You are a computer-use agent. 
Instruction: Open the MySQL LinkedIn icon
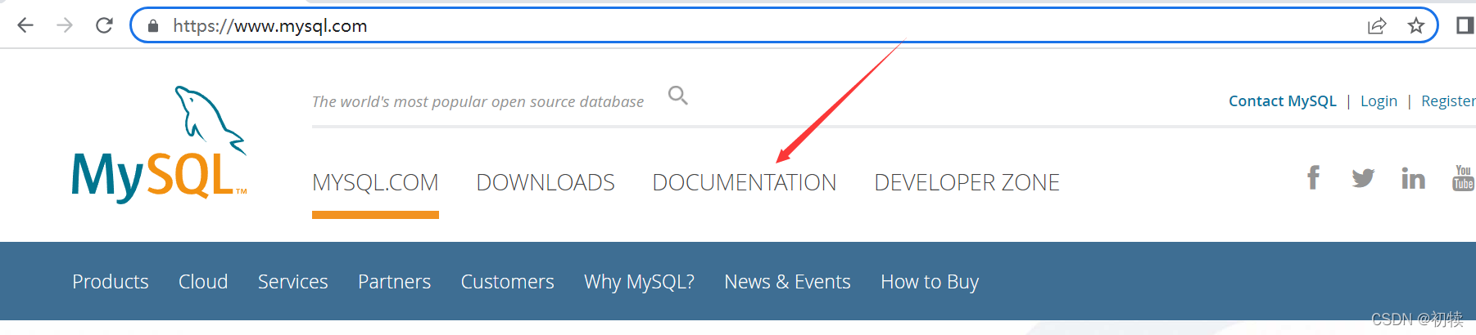click(1413, 178)
